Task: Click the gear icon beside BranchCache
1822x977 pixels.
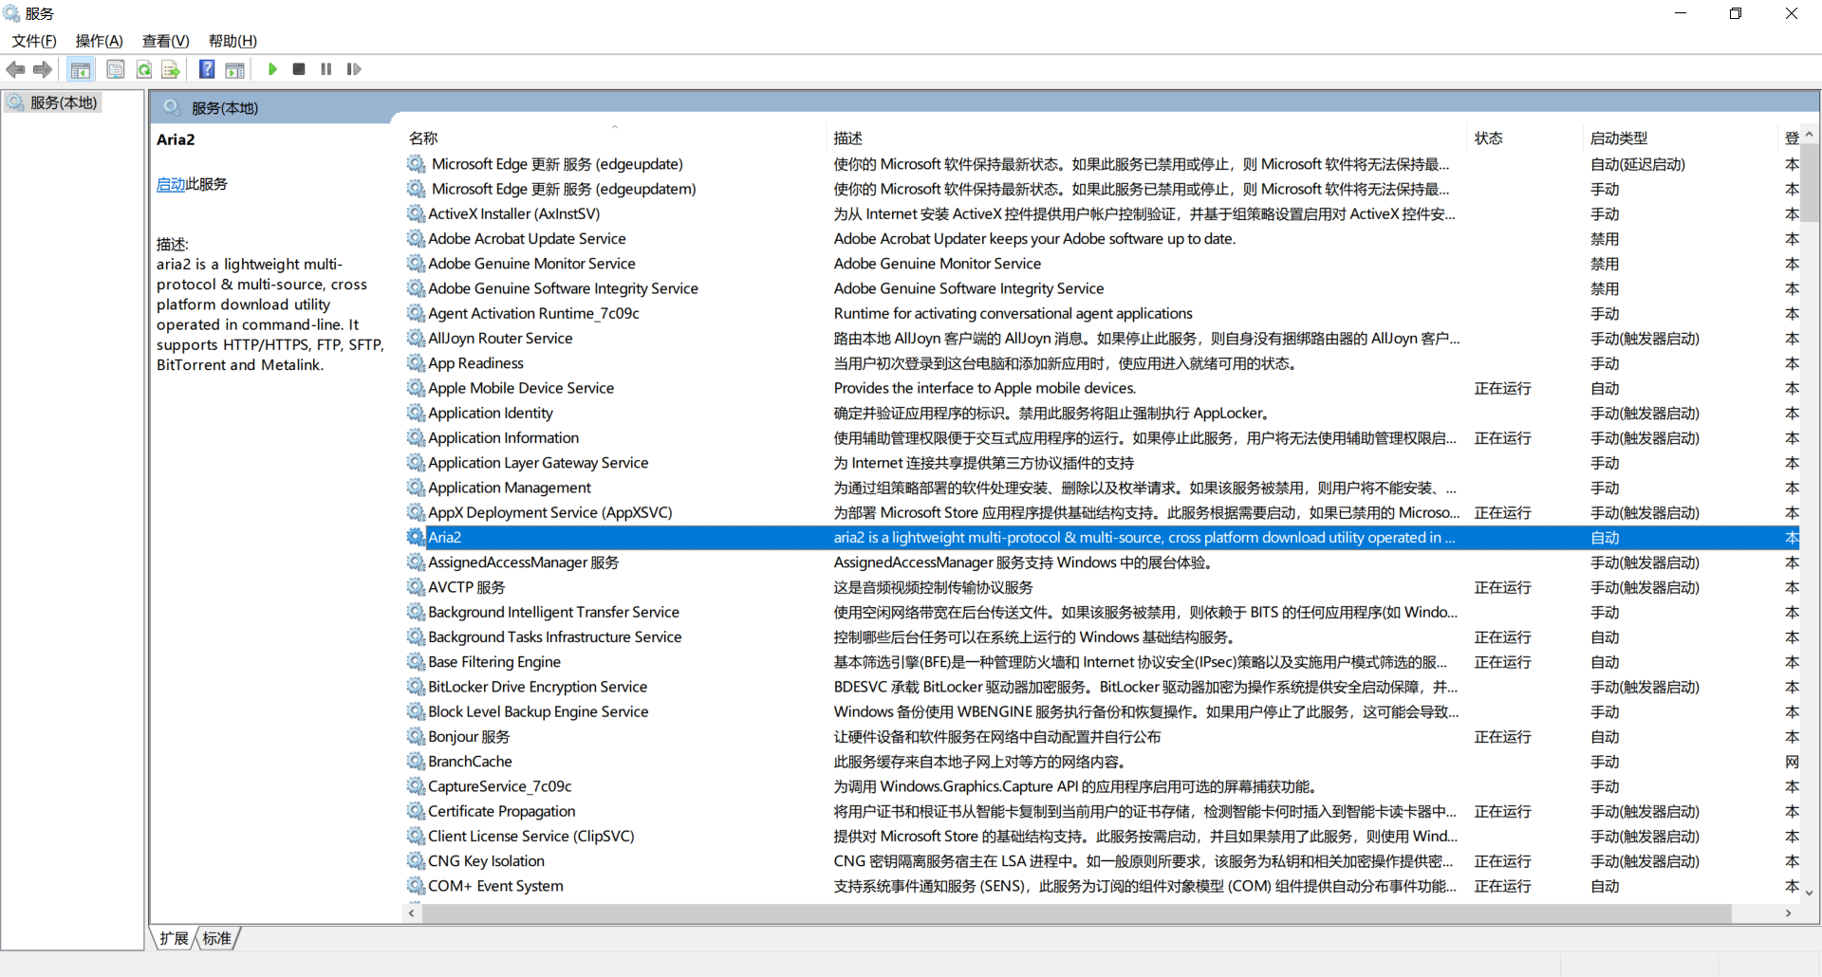Action: click(x=416, y=761)
